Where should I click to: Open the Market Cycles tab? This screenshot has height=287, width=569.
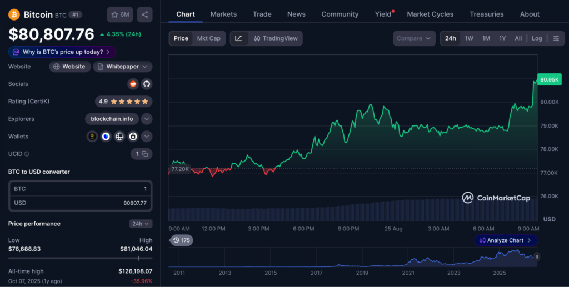pyautogui.click(x=430, y=14)
